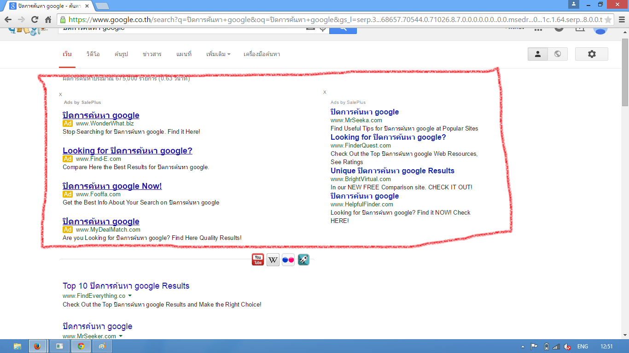Open the paint palette app in taskbar
This screenshot has height=353, width=629.
click(x=102, y=346)
